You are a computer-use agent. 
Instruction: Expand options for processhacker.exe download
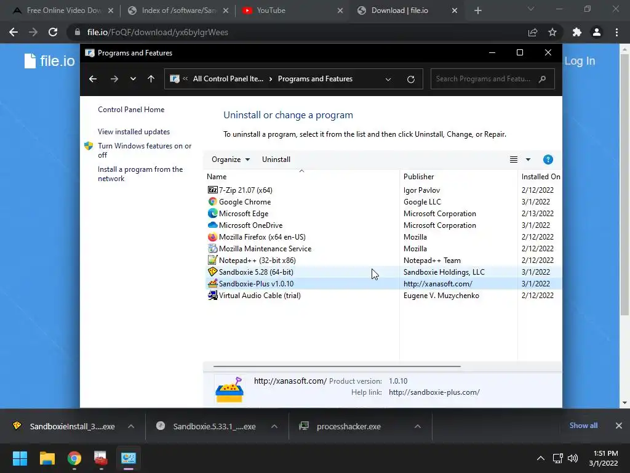tap(418, 426)
